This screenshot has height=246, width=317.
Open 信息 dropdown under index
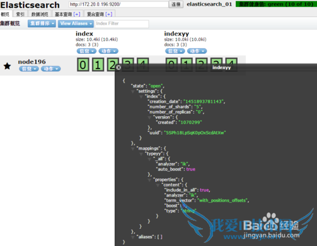click(86, 51)
